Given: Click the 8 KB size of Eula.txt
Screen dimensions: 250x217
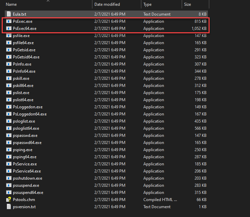Looking at the screenshot, I should pos(202,14).
